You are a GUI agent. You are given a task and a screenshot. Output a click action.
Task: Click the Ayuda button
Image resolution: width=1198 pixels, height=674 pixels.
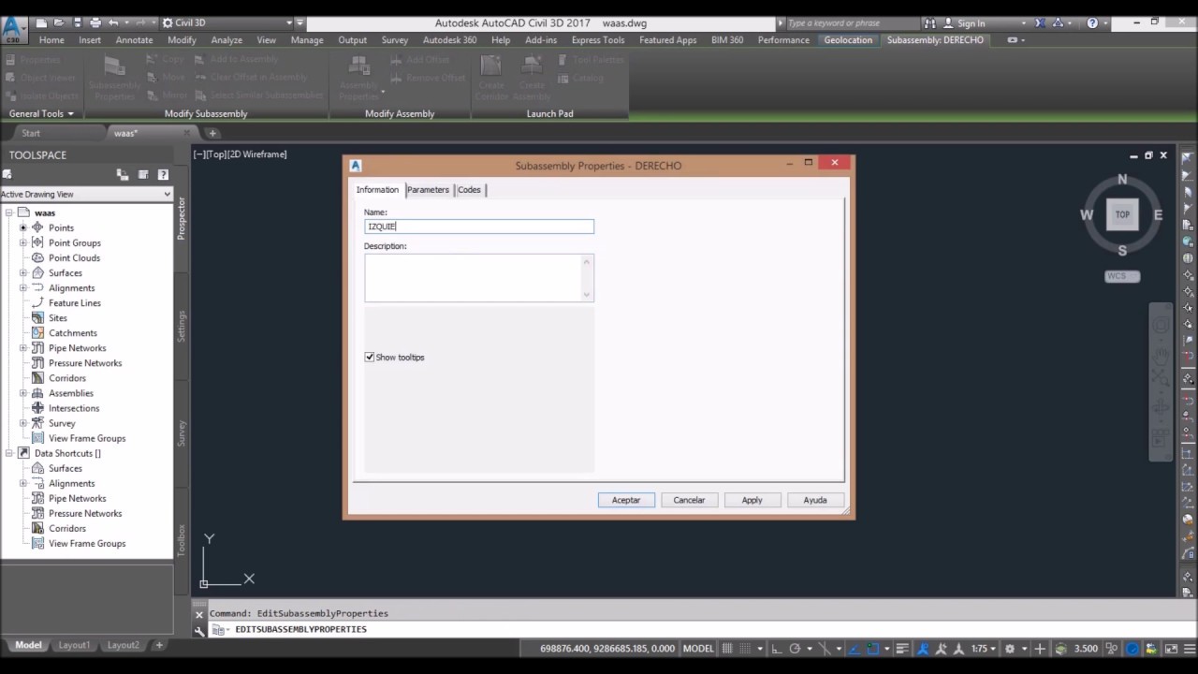pos(815,500)
